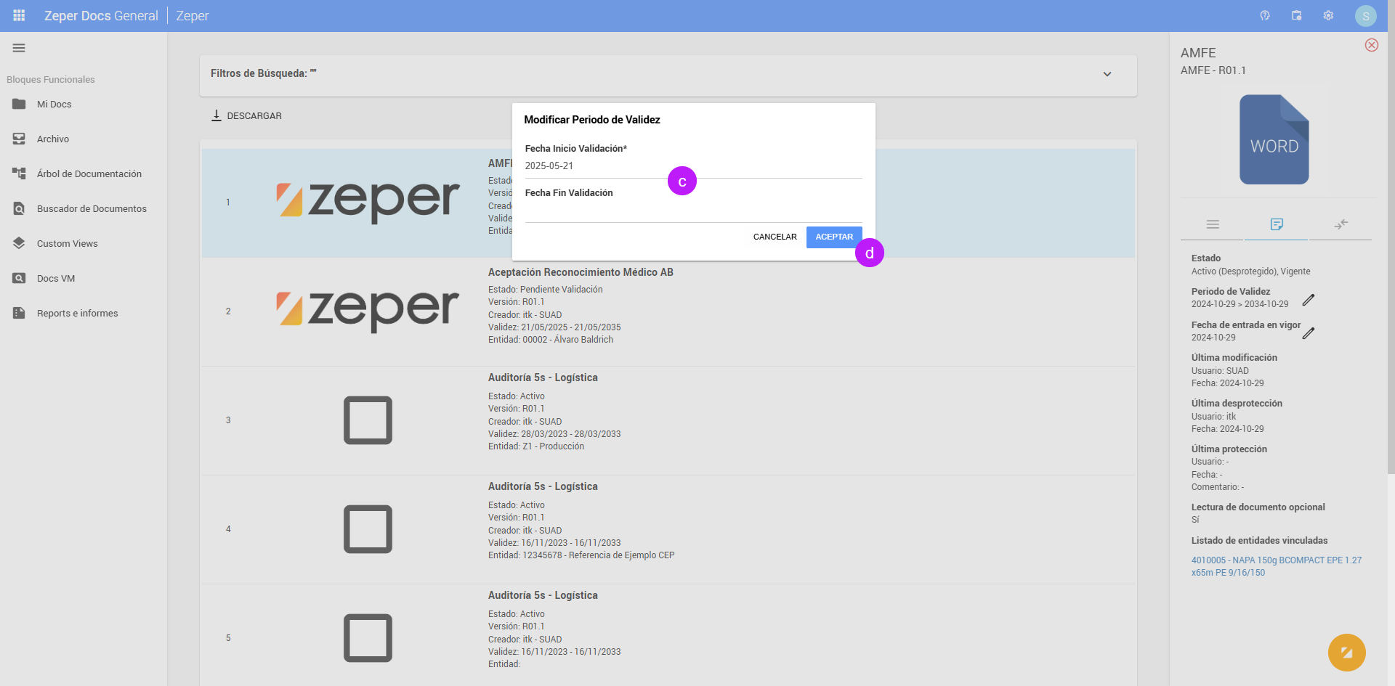Click the Reports chart icon
Image resolution: width=1395 pixels, height=686 pixels.
(19, 313)
